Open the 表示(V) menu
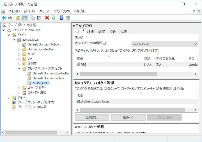202x142 pixels. pyautogui.click(x=44, y=11)
